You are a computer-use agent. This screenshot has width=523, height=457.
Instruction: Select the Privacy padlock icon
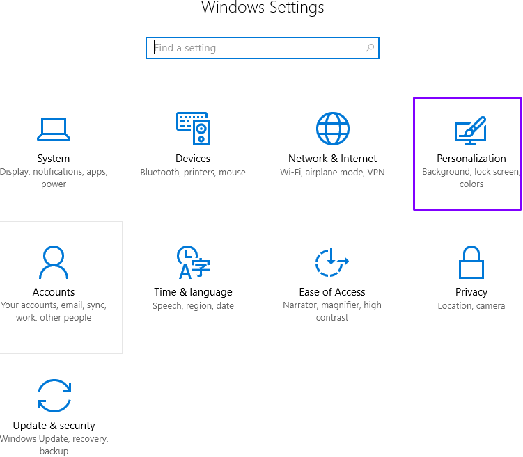point(471,262)
